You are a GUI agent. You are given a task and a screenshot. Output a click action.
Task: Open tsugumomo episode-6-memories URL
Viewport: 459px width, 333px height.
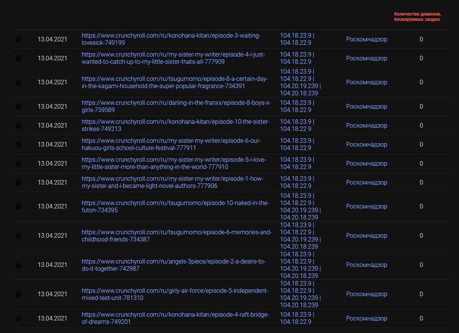pyautogui.click(x=177, y=235)
